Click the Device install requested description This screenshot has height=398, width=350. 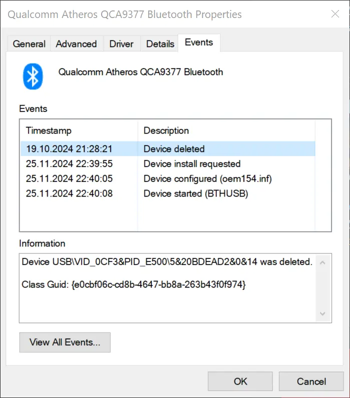pyautogui.click(x=192, y=164)
